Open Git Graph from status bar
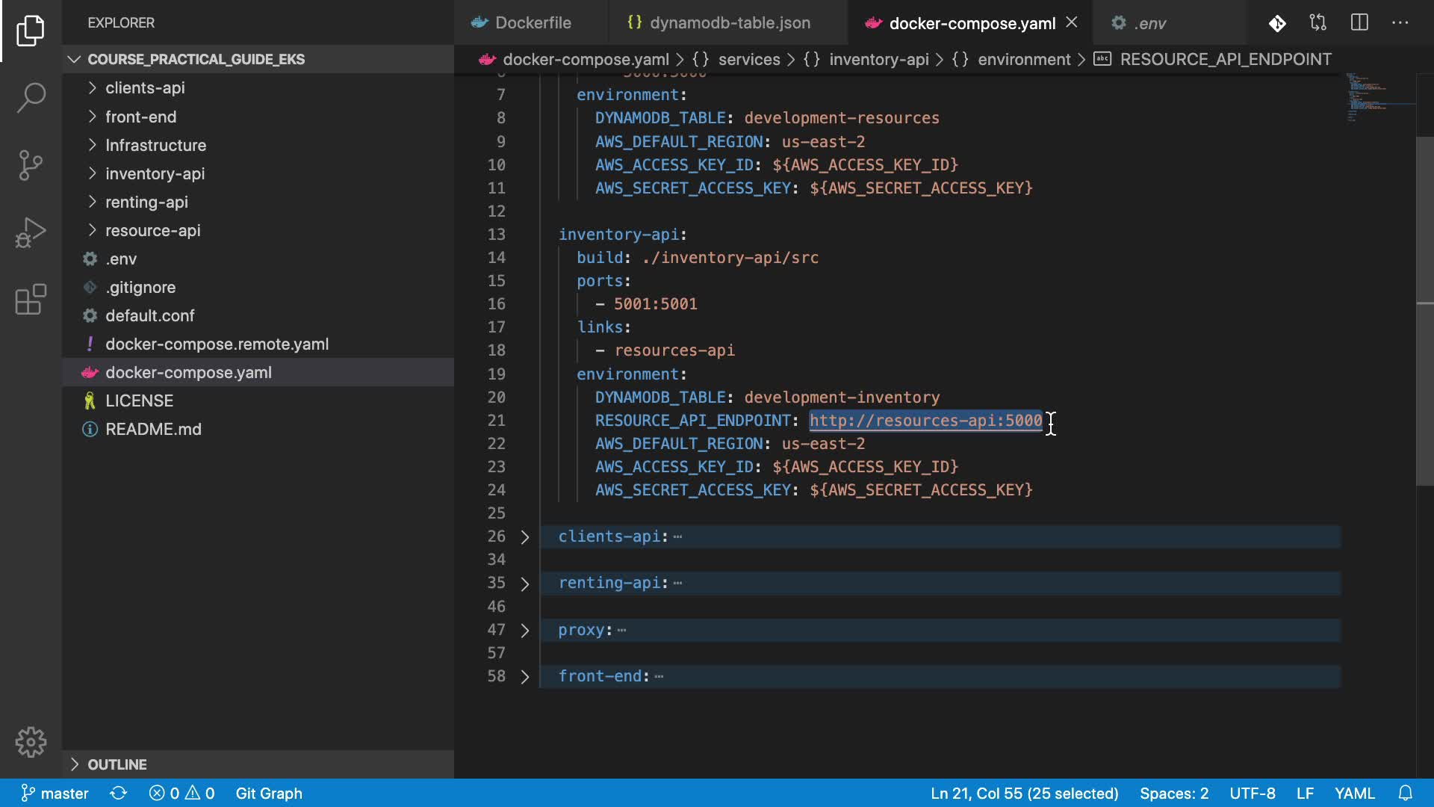The width and height of the screenshot is (1434, 807). (x=269, y=793)
